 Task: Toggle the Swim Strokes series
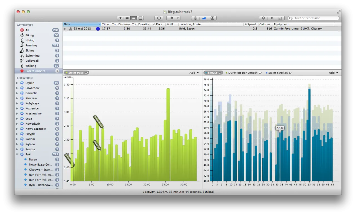click(x=278, y=73)
